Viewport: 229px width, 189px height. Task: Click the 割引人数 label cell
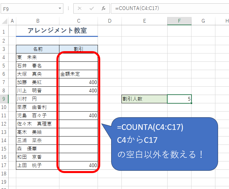(144, 99)
